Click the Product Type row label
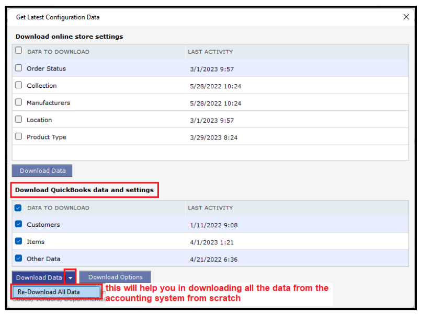This screenshot has height=315, width=421. pos(47,137)
